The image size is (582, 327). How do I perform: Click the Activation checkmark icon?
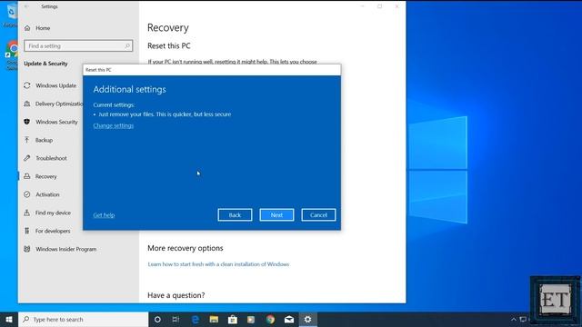click(27, 194)
